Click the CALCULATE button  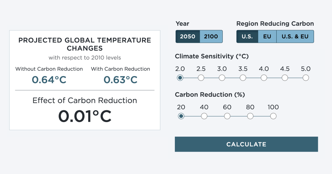(x=246, y=144)
